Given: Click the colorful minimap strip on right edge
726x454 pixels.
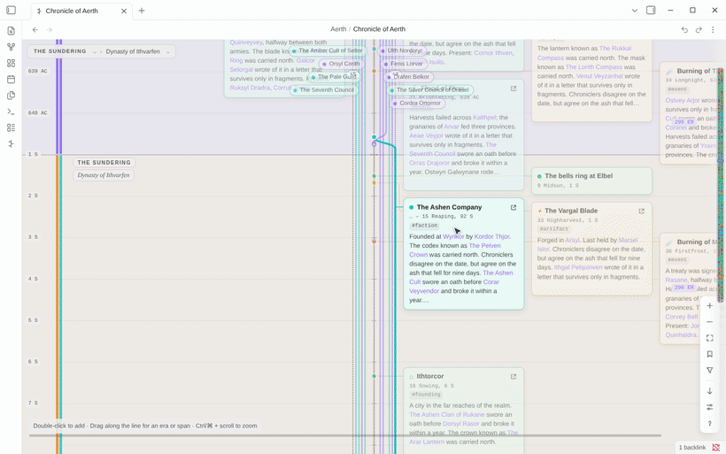Looking at the screenshot, I should coord(721,185).
